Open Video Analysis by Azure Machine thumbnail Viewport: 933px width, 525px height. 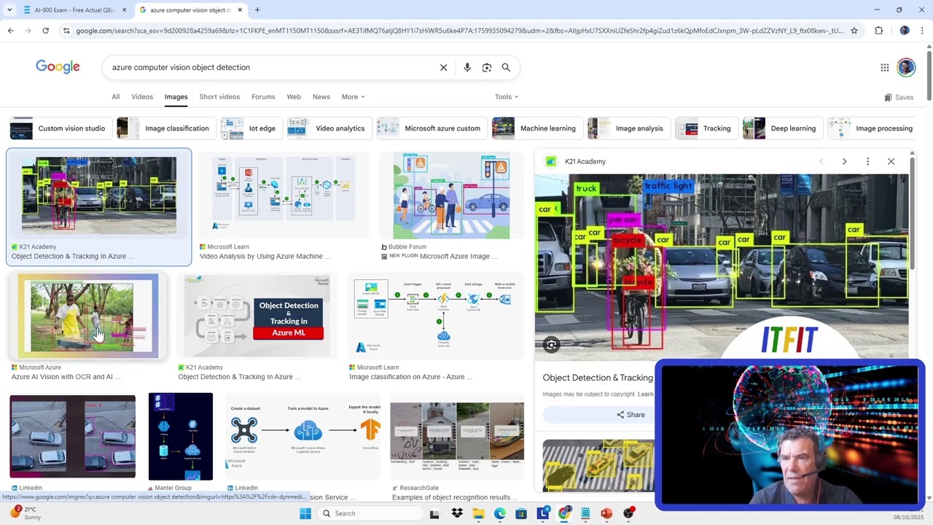[x=284, y=195]
